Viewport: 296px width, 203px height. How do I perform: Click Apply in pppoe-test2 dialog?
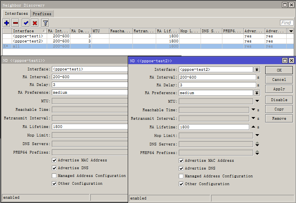(279, 89)
